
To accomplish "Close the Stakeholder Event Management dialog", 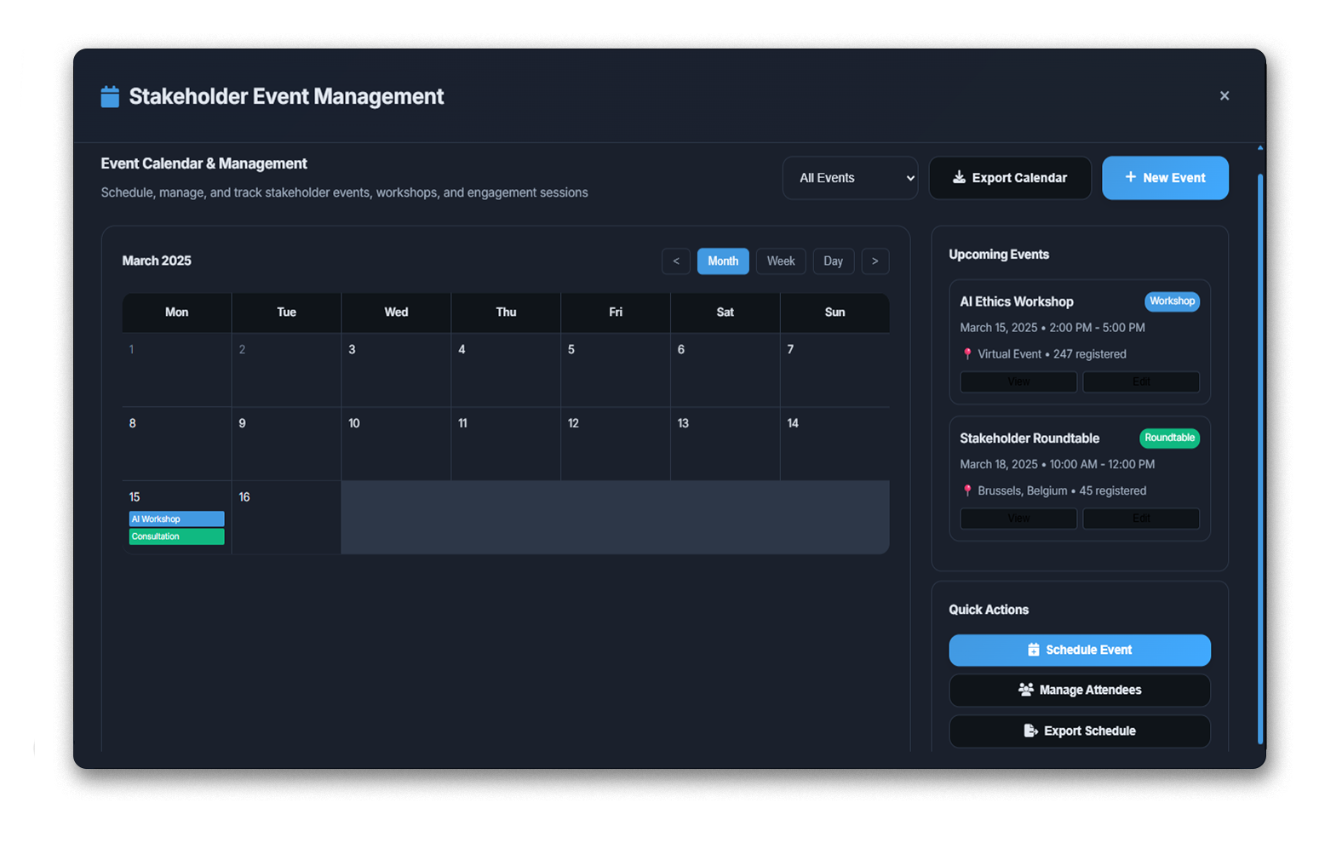I will 1224,95.
